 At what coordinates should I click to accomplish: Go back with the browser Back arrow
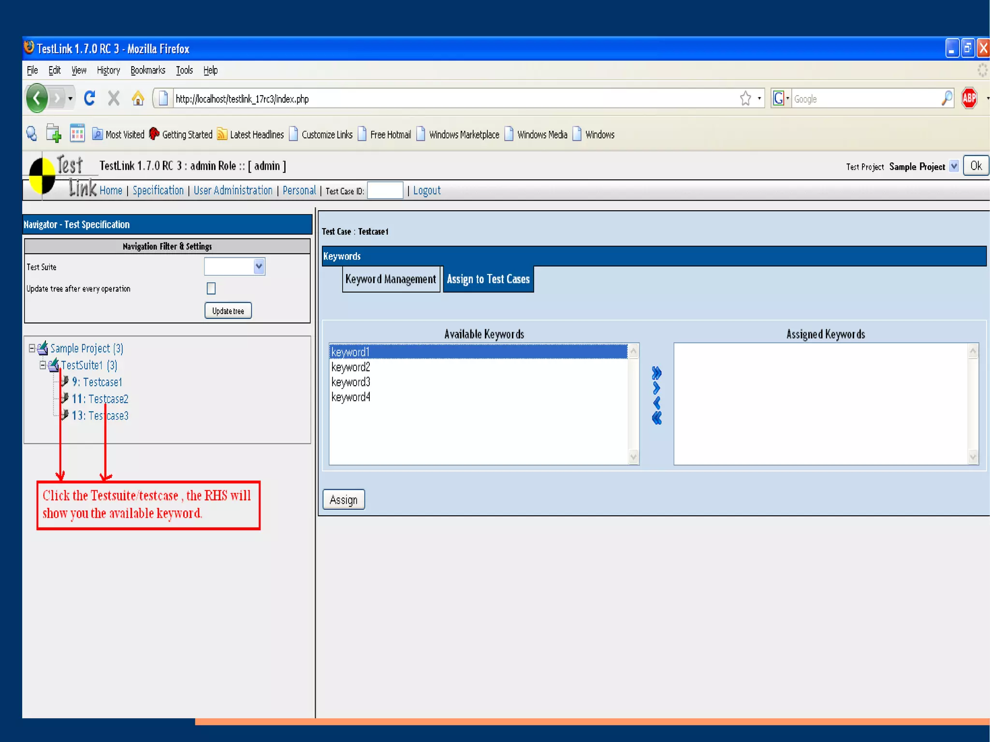37,98
